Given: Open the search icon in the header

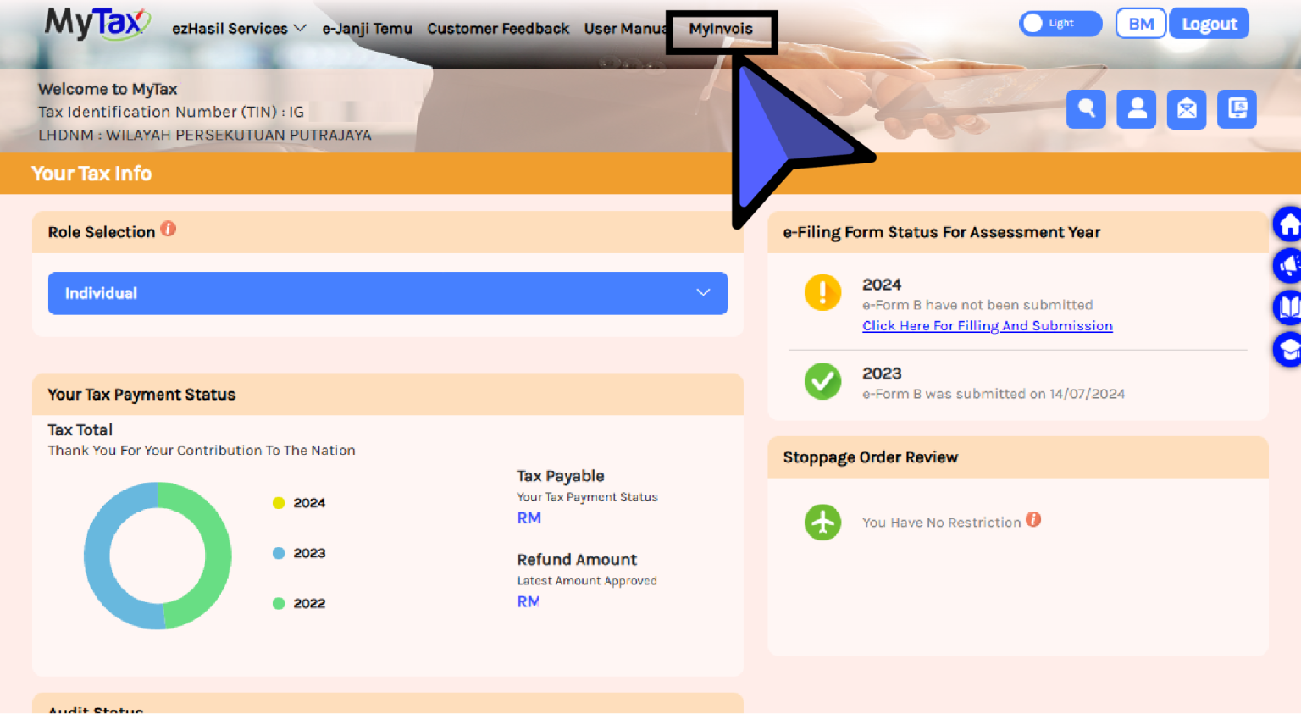Looking at the screenshot, I should [1086, 109].
